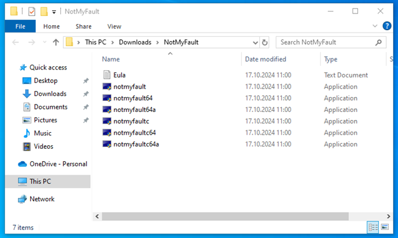Go back using the back arrow
This screenshot has width=398, height=238.
(16, 42)
